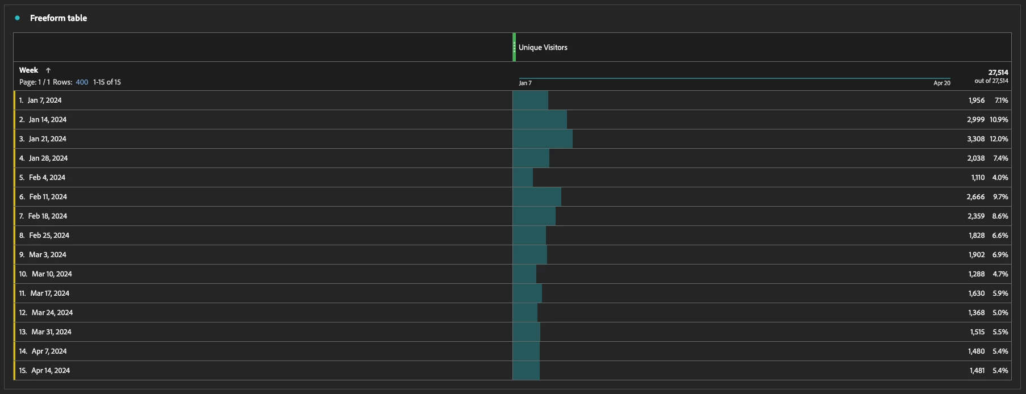Click the Freeform table panel title
The image size is (1026, 394).
(x=59, y=18)
